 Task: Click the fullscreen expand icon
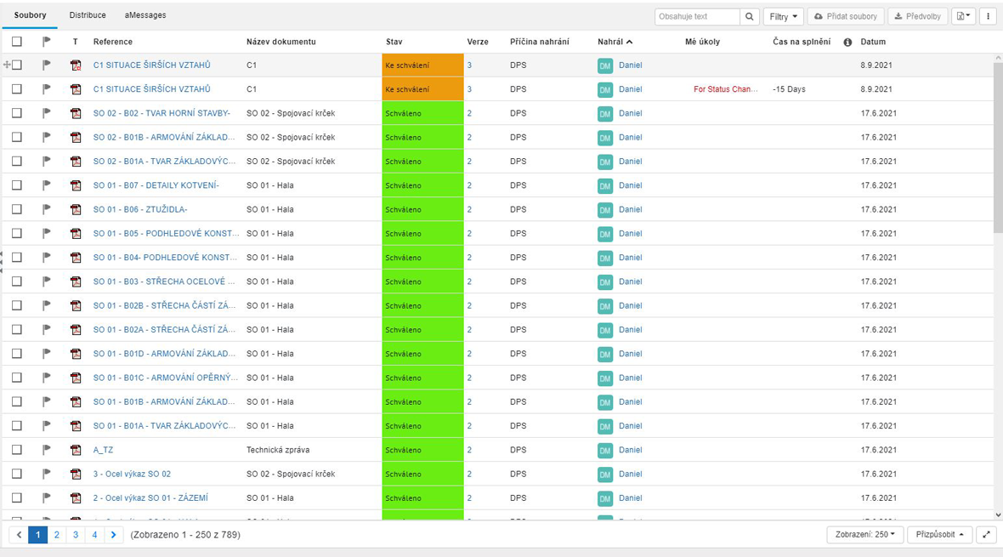tap(986, 535)
